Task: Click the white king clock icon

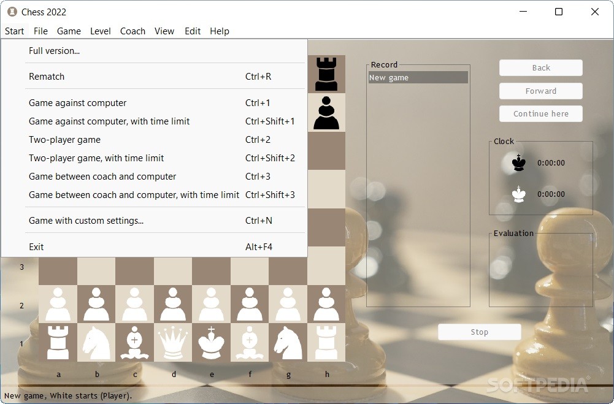Action: click(x=519, y=194)
